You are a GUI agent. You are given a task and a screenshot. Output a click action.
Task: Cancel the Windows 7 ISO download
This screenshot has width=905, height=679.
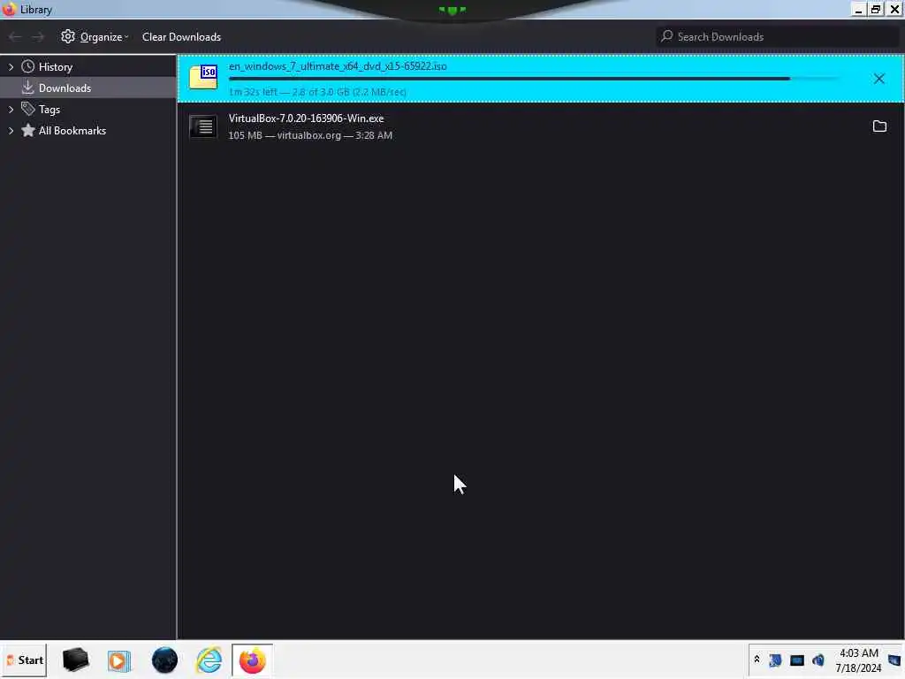coord(878,79)
